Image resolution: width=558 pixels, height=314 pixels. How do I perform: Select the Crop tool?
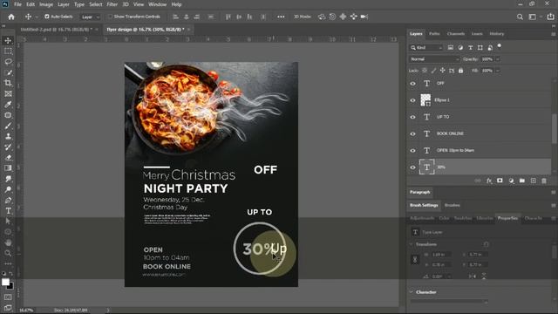pyautogui.click(x=8, y=83)
